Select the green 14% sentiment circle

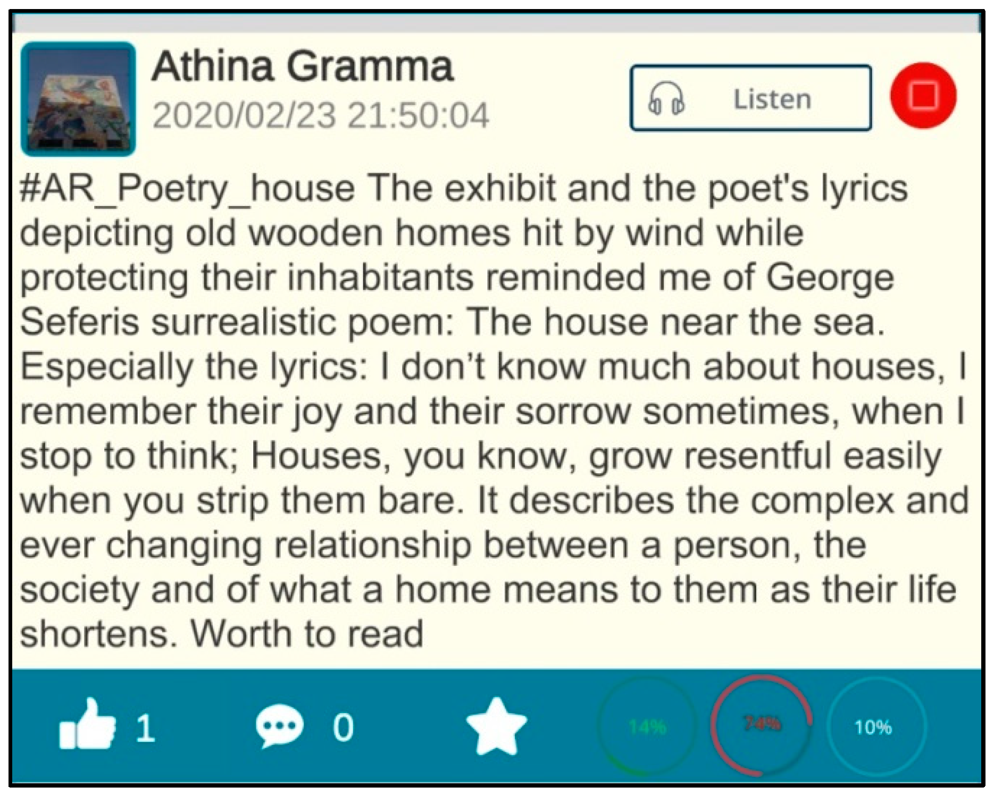(647, 726)
